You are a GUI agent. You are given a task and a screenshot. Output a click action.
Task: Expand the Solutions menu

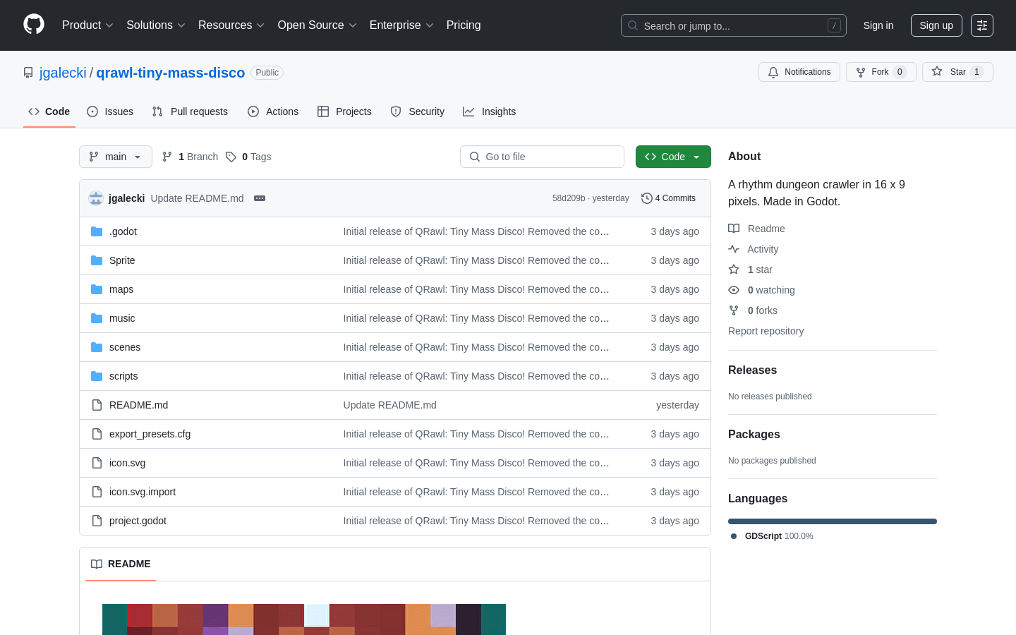(156, 25)
